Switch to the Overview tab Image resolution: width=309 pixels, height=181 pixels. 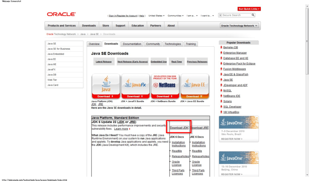(x=94, y=44)
